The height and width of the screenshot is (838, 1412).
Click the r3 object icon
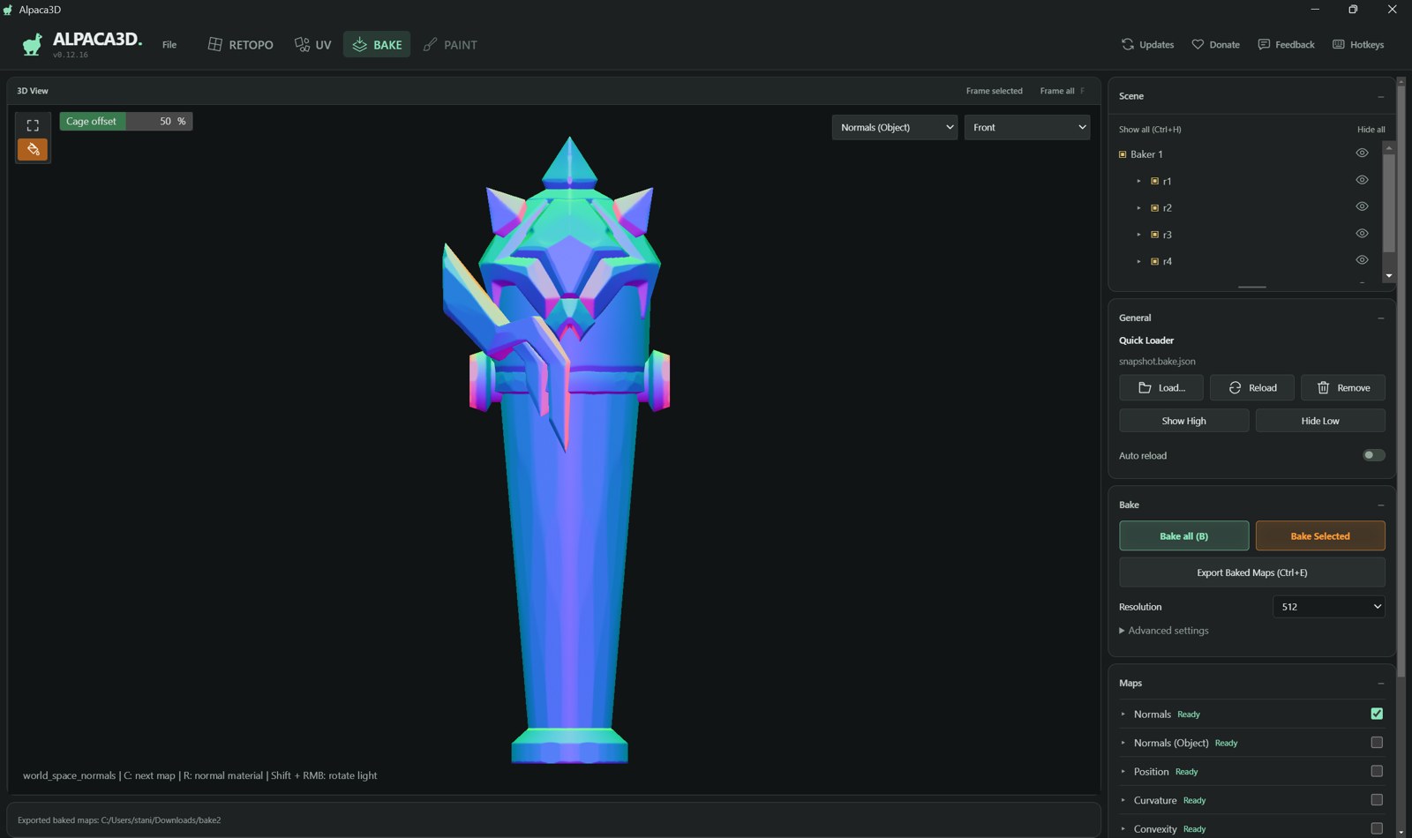1154,235
